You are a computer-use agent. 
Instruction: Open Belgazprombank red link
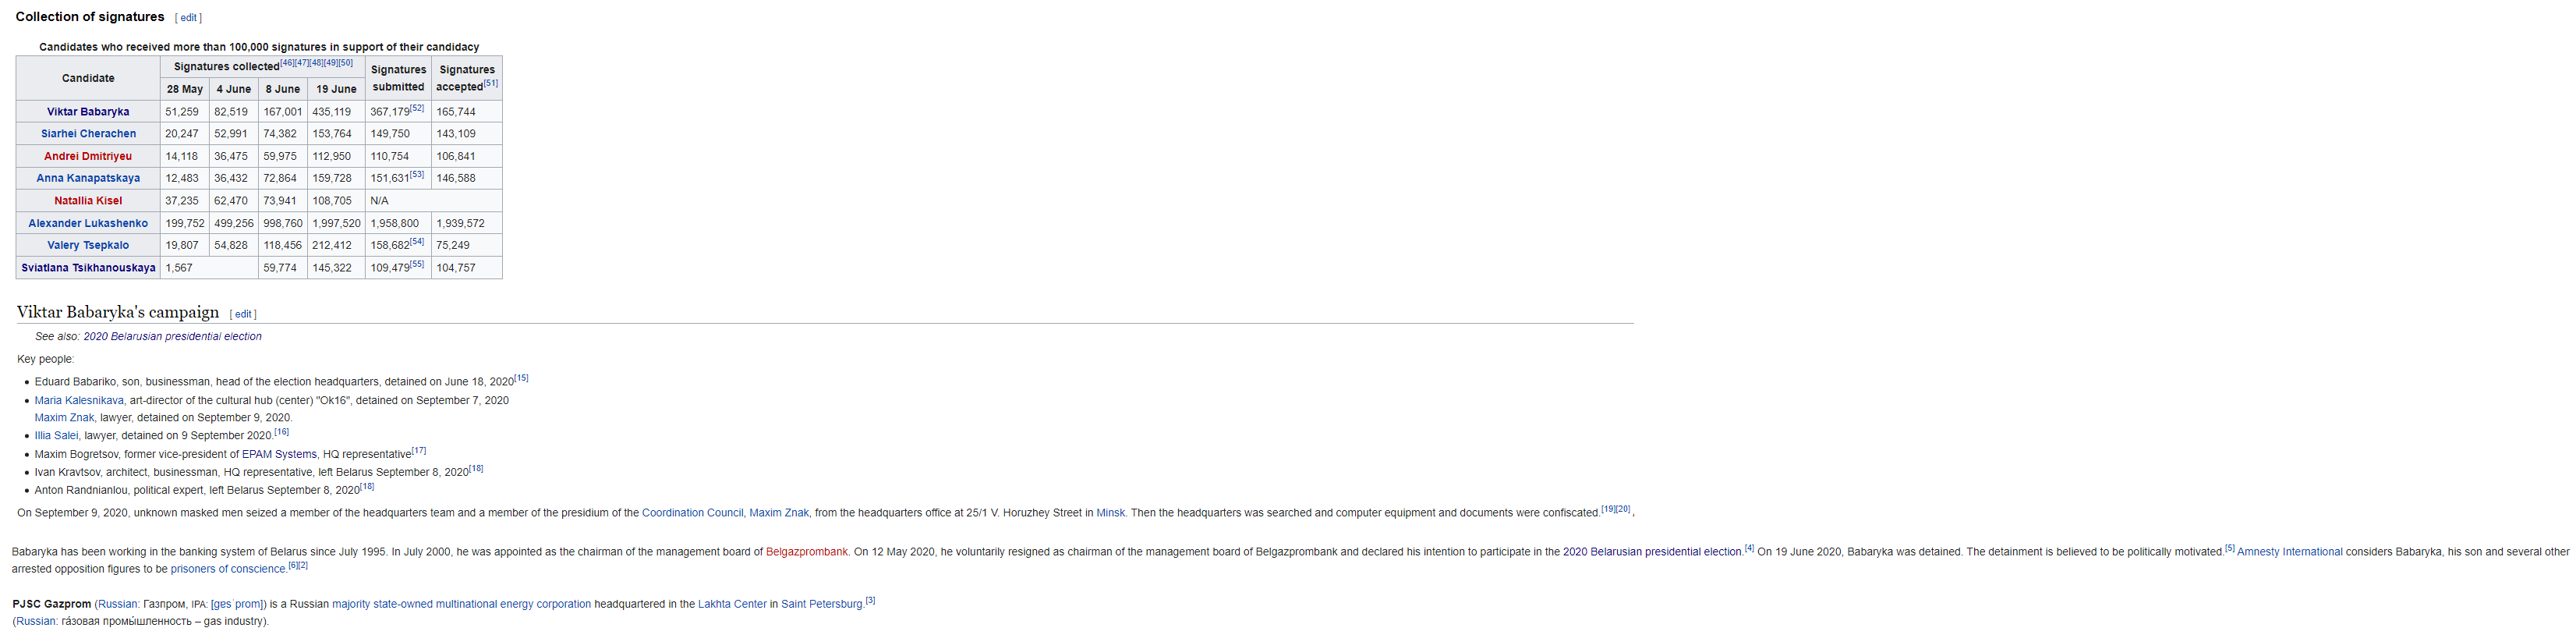(x=807, y=552)
